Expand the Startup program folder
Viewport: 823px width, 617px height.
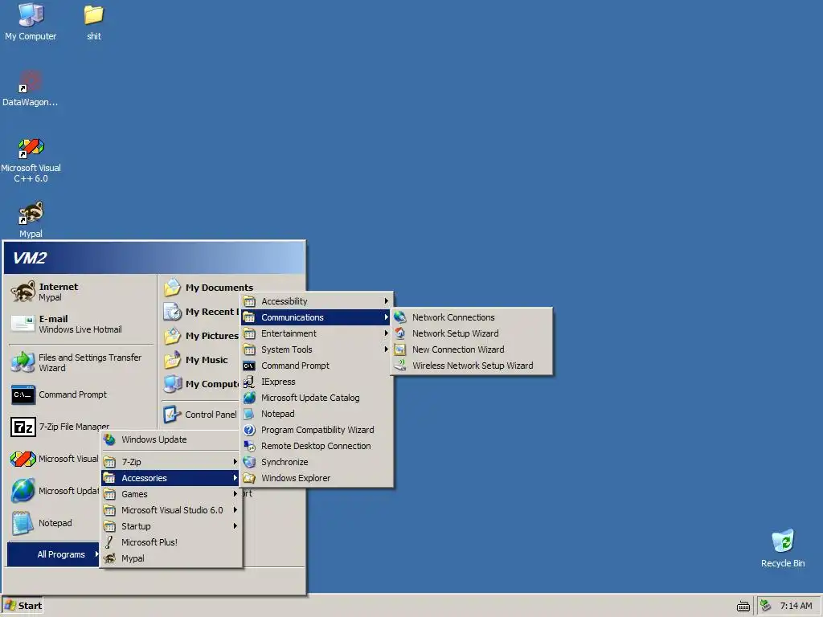click(170, 526)
